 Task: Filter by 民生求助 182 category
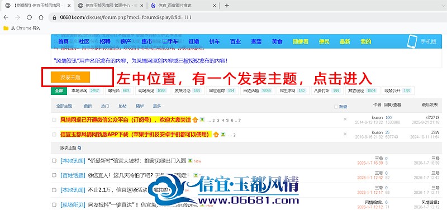[x=293, y=90]
